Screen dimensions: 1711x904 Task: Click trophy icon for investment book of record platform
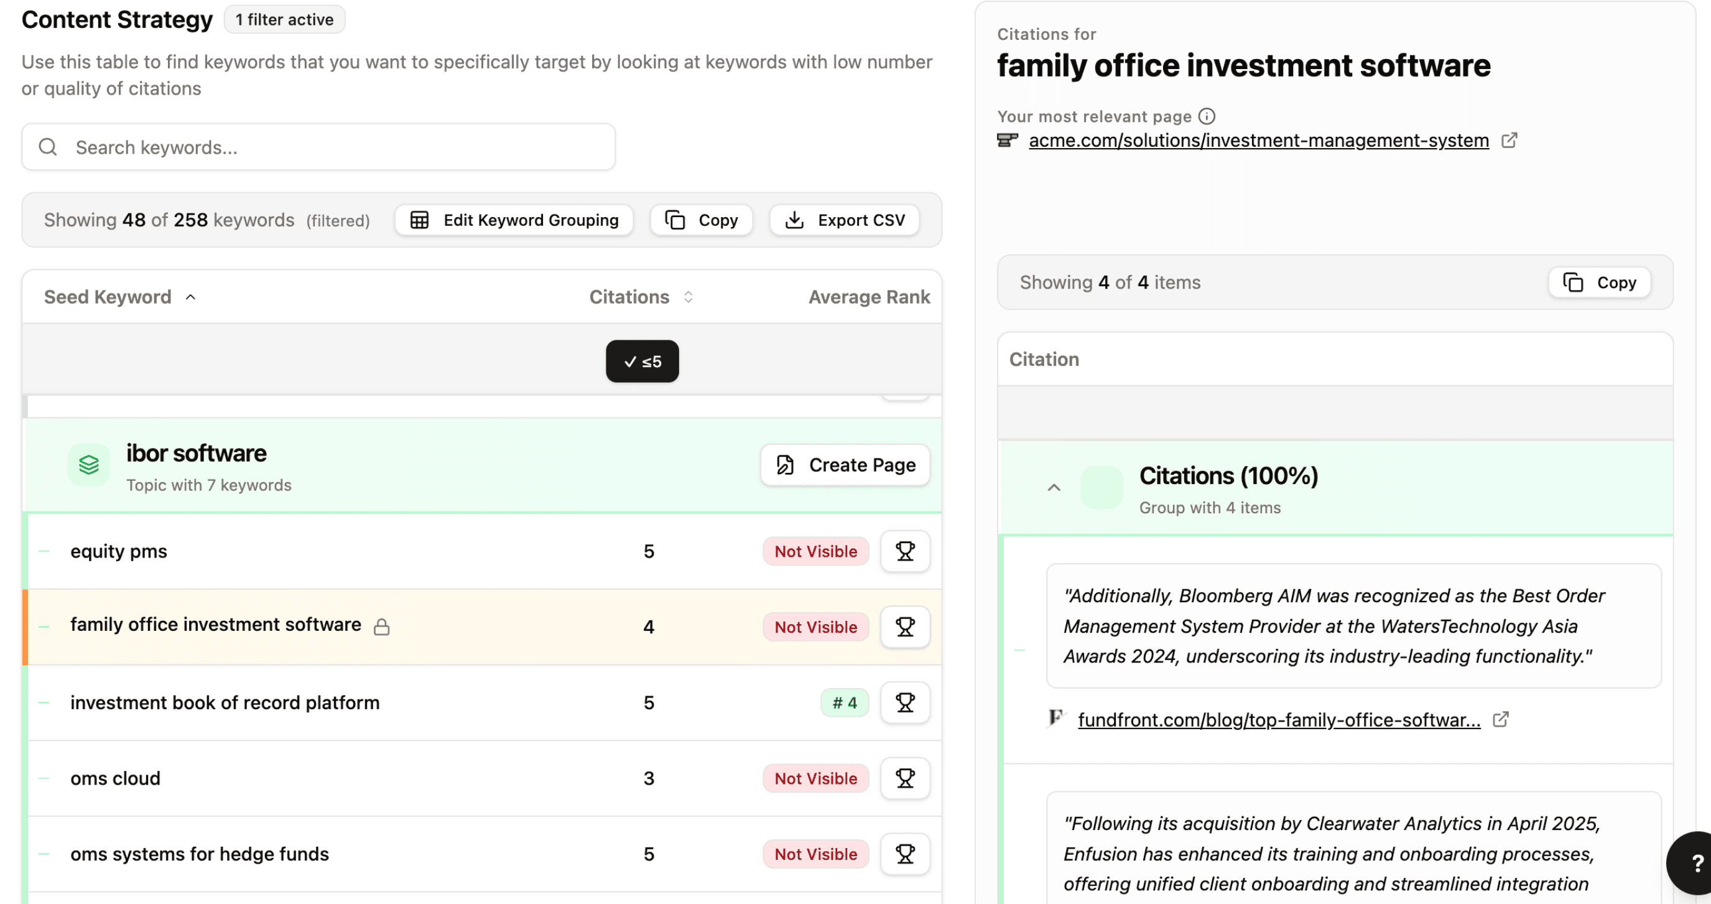pos(905,703)
